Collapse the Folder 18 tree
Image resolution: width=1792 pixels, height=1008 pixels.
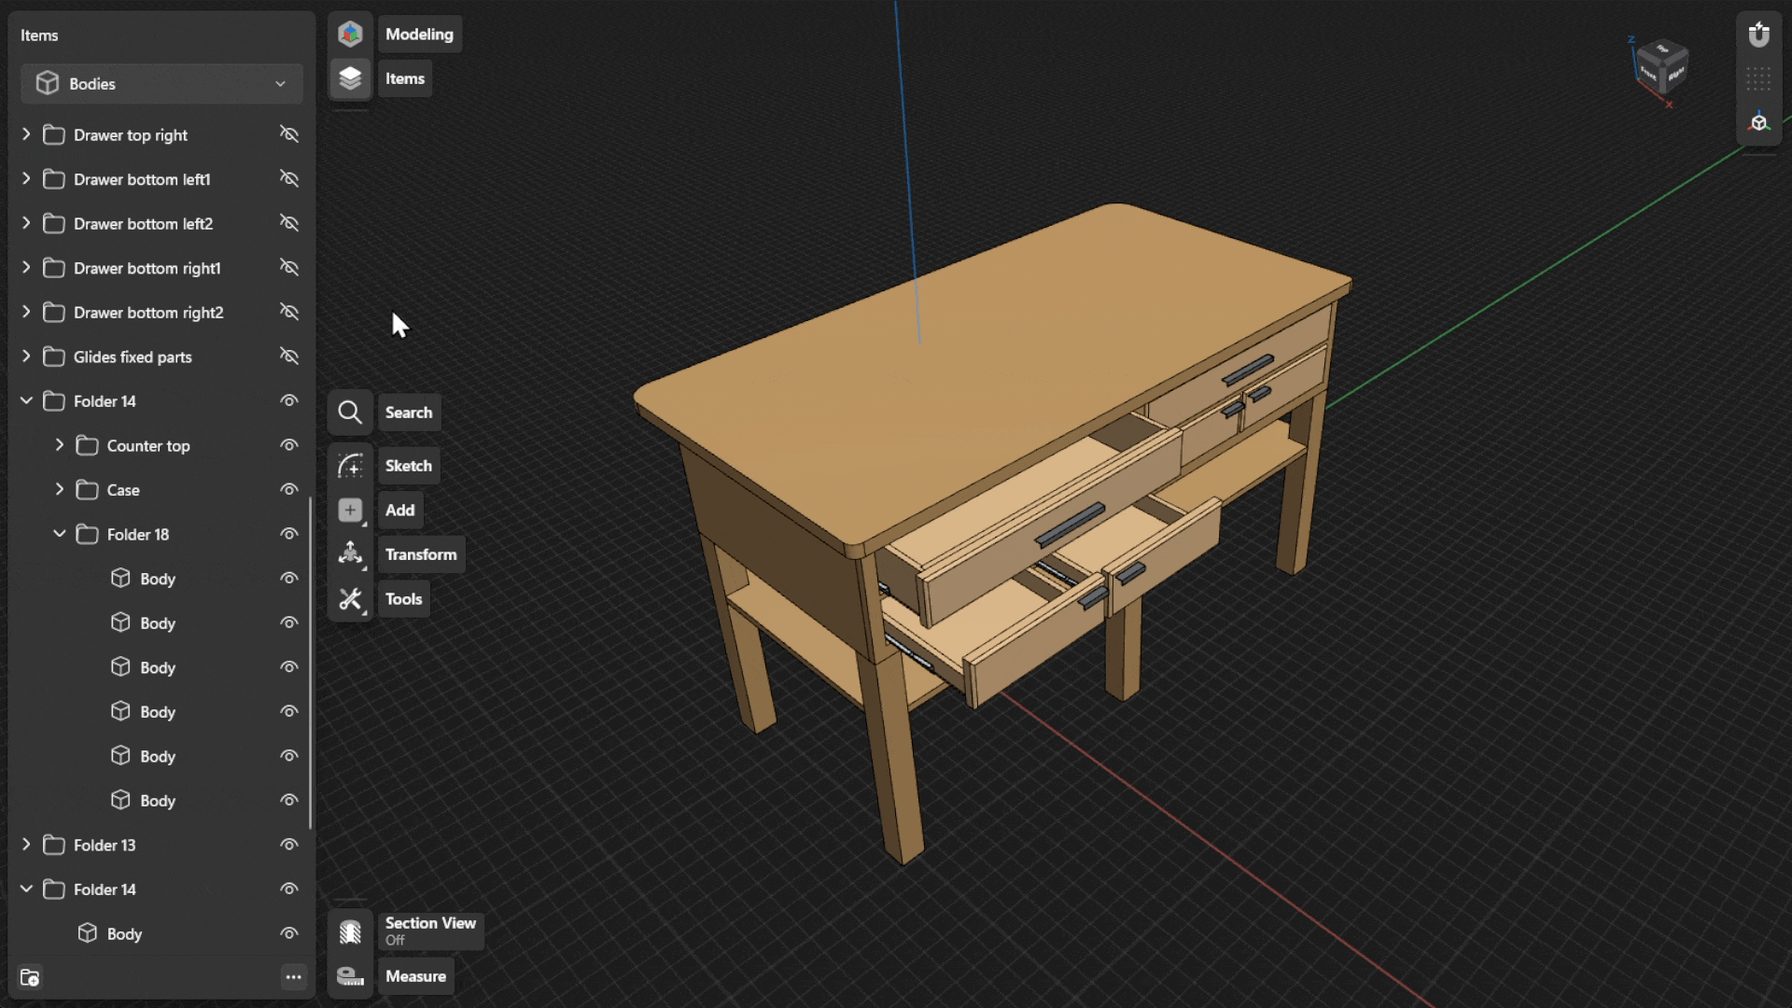[x=60, y=534]
